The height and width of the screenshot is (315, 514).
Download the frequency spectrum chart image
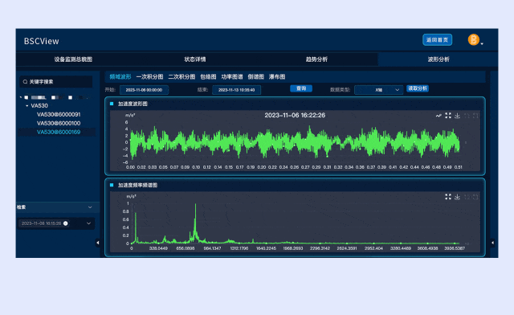[457, 197]
